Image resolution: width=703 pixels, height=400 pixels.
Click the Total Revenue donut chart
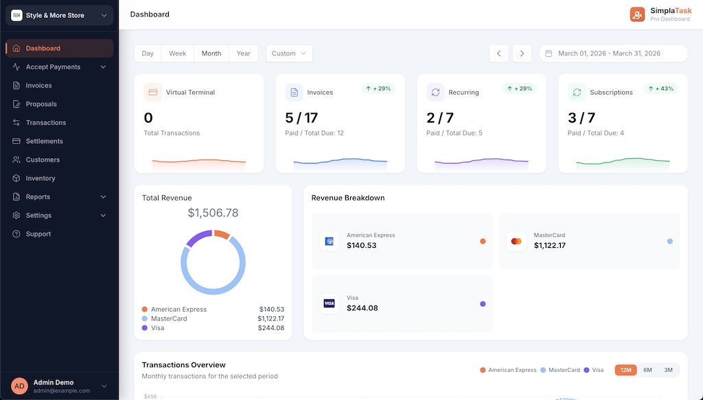pyautogui.click(x=213, y=262)
